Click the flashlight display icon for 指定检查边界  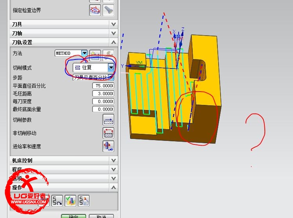109,10
